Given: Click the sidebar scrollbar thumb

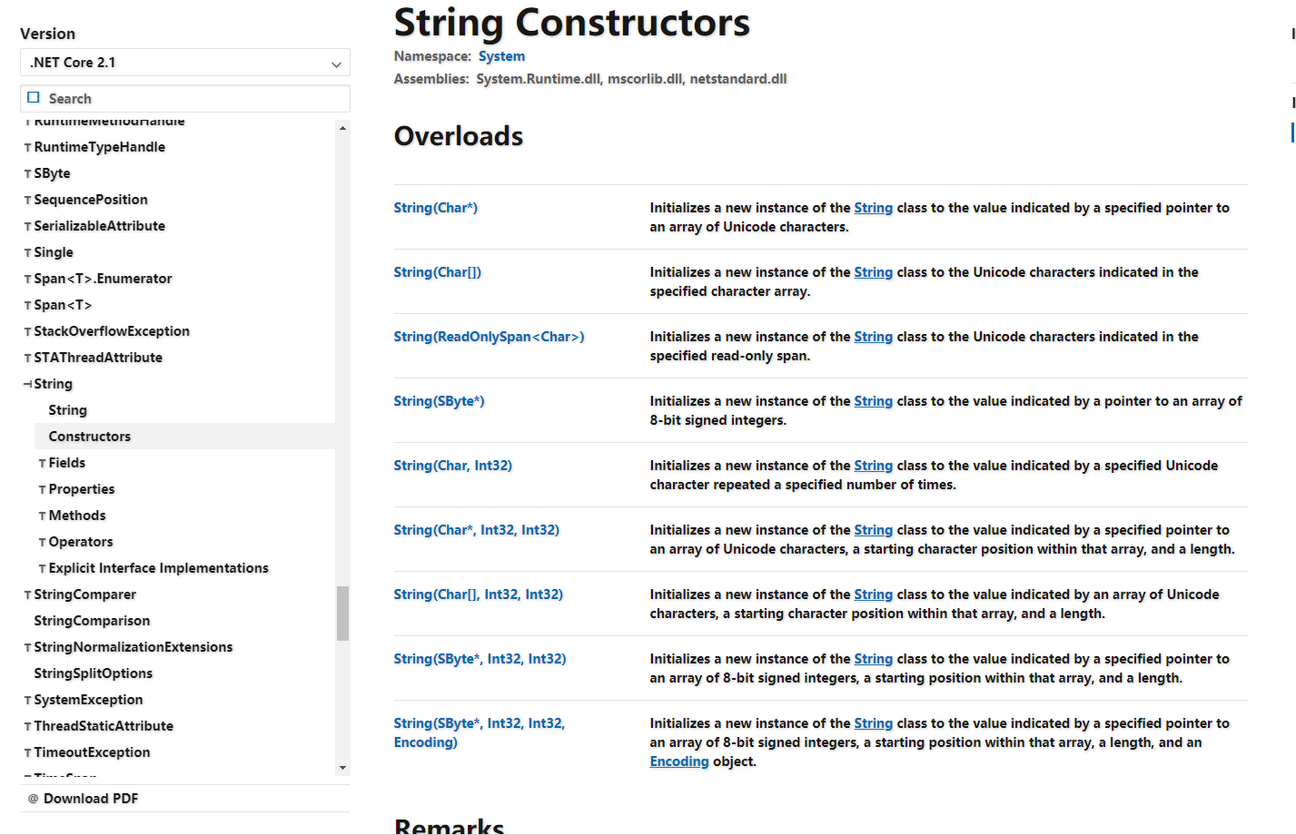Looking at the screenshot, I should coord(342,614).
